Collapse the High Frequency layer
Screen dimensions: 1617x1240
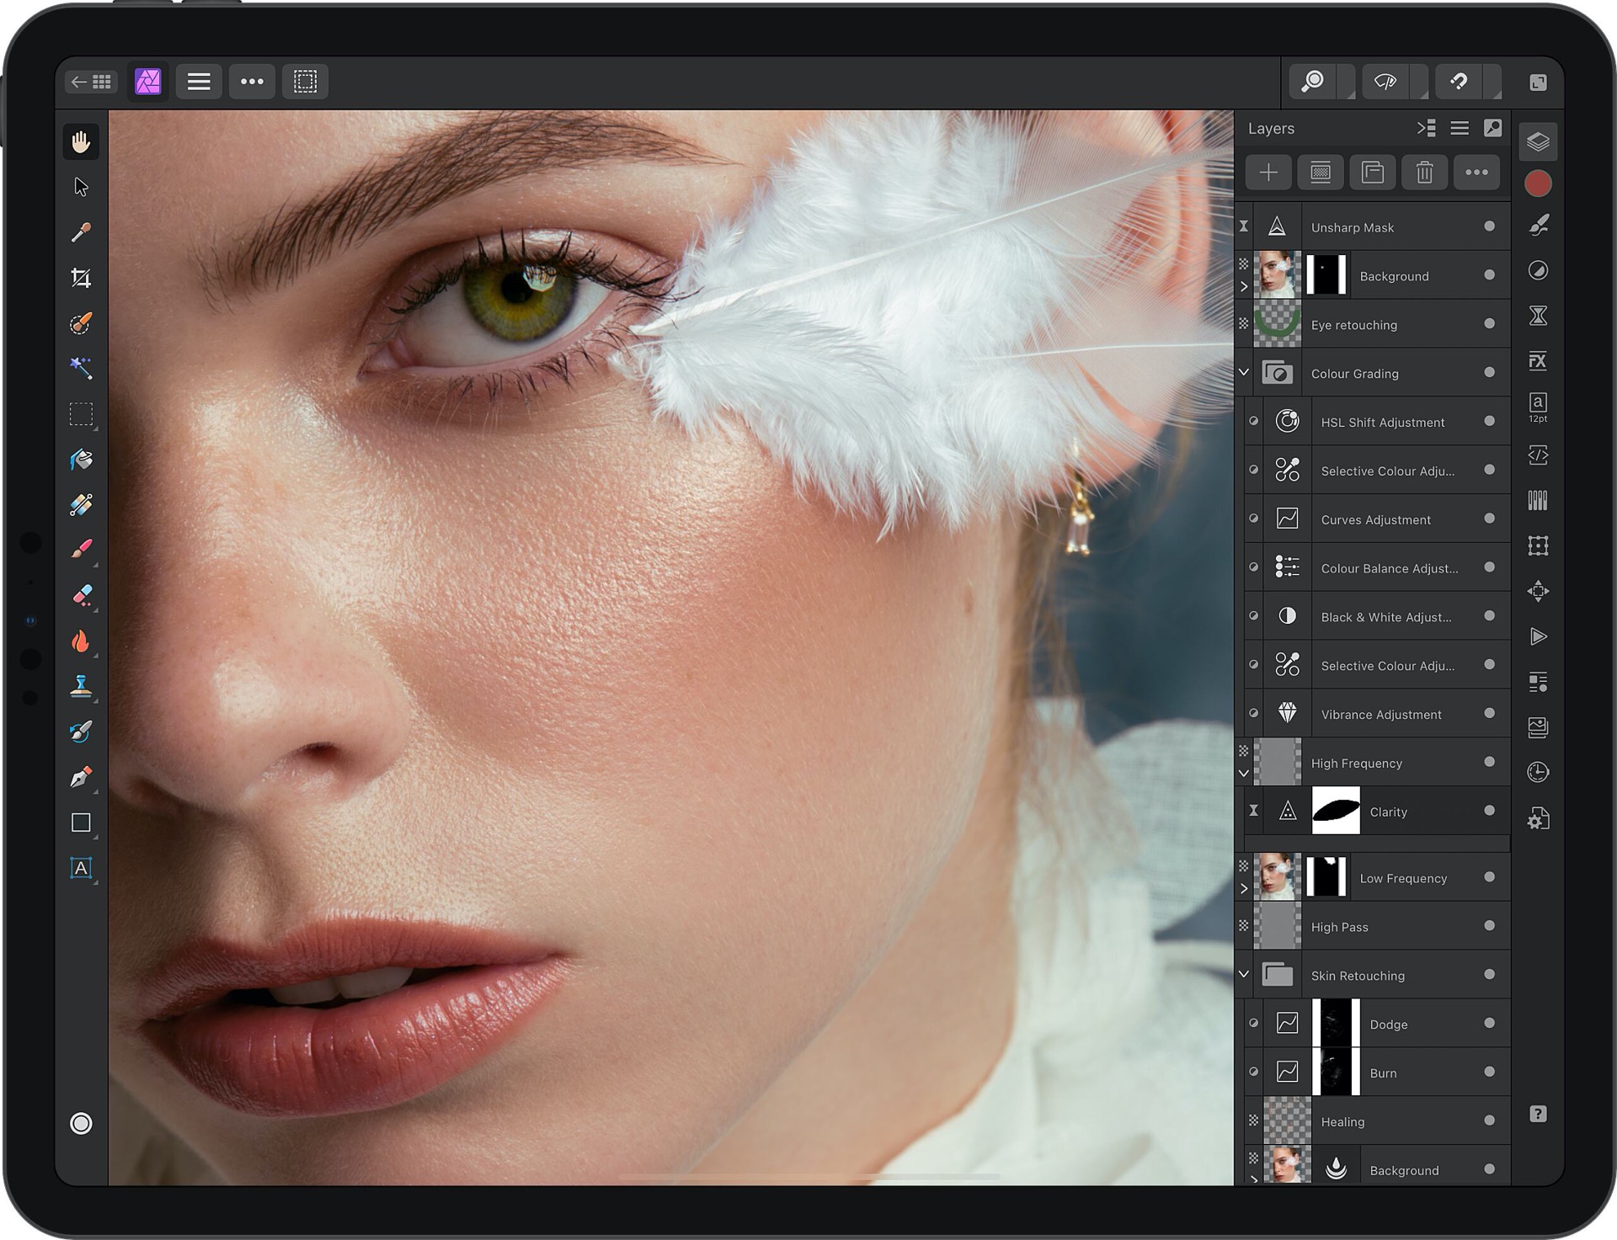pyautogui.click(x=1244, y=773)
